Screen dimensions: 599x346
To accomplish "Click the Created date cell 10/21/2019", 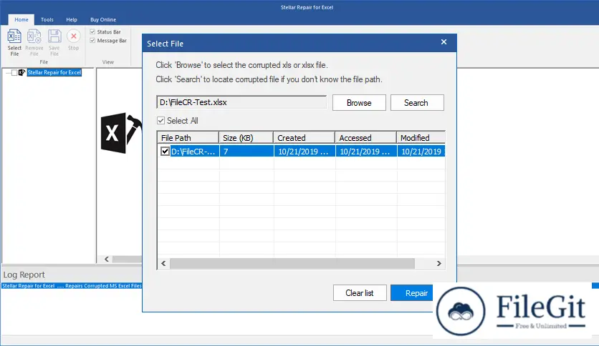I will coord(305,152).
